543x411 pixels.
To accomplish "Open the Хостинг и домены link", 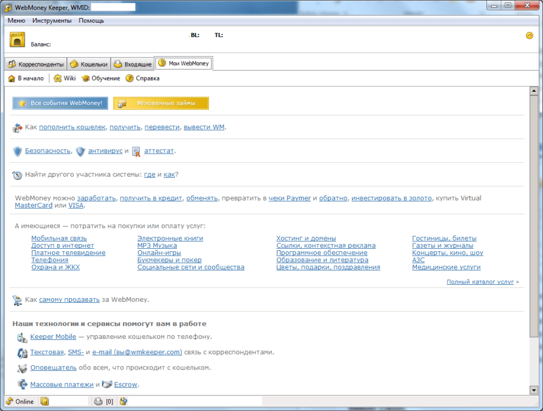I will point(306,238).
